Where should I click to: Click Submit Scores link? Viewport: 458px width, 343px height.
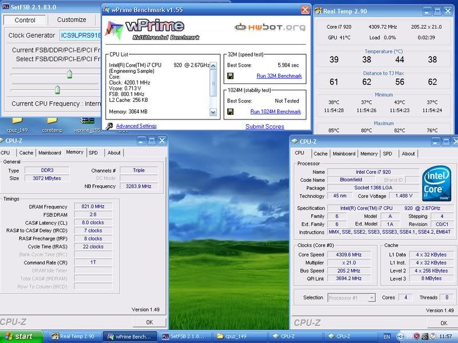pos(264,126)
